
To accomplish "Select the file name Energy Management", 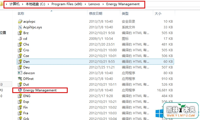I will tap(40, 90).
